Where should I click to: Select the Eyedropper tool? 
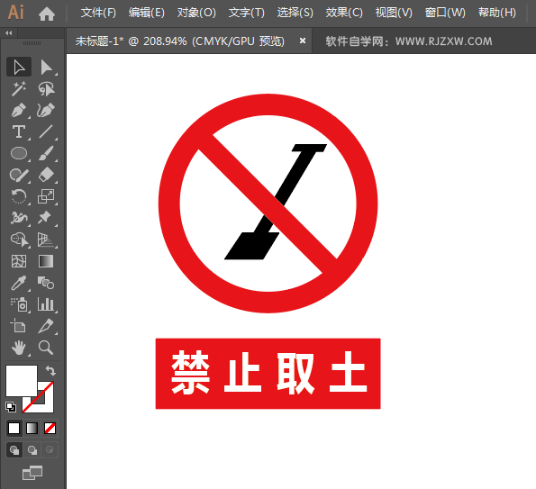(19, 283)
